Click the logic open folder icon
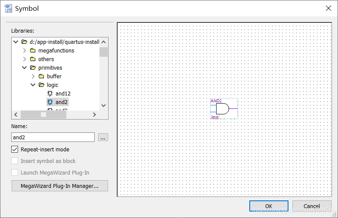 [41, 85]
